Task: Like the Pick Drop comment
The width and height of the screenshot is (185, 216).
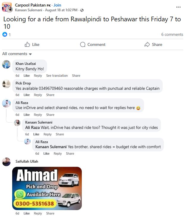Action: point(26,95)
